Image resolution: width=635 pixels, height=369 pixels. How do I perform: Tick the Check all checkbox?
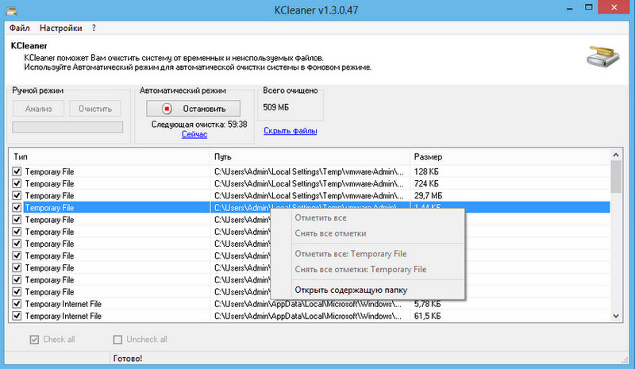pyautogui.click(x=34, y=340)
